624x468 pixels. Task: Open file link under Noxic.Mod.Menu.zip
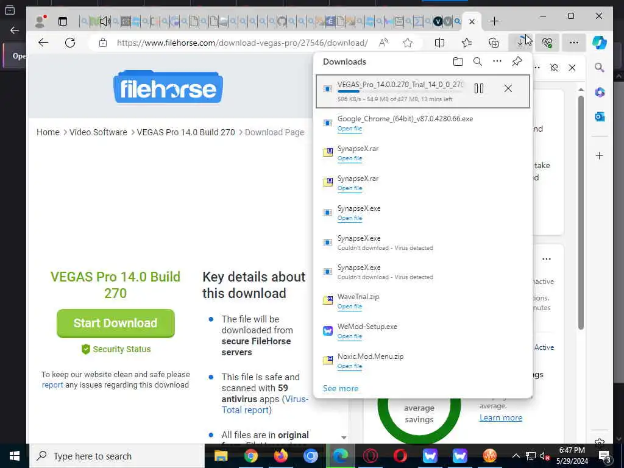point(350,366)
